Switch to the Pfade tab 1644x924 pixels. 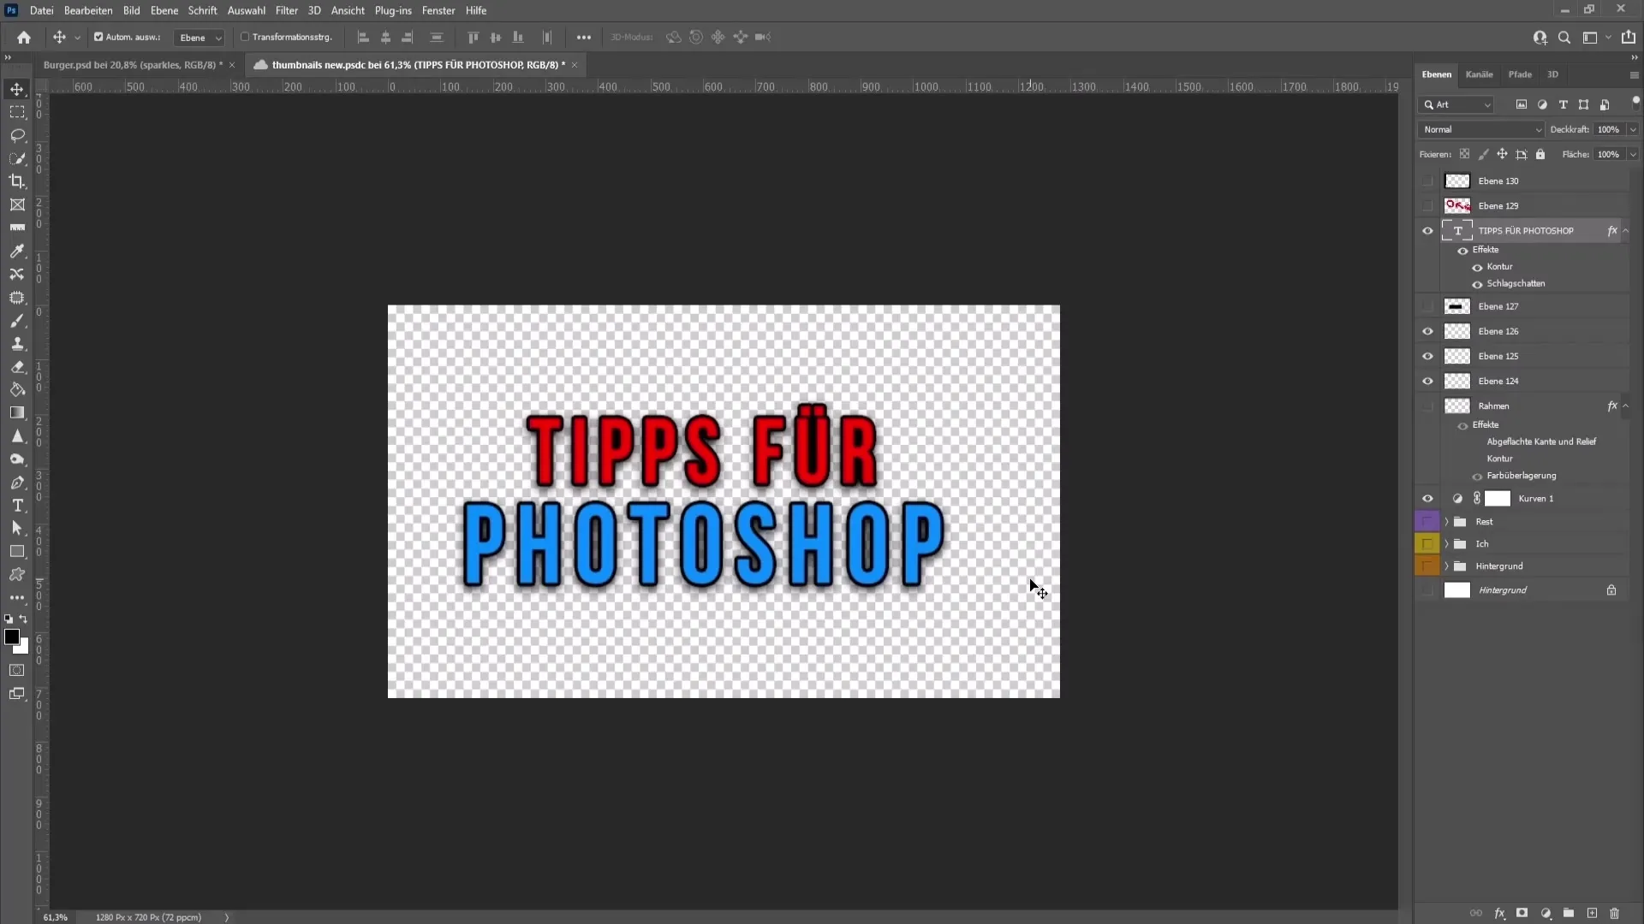pos(1519,74)
